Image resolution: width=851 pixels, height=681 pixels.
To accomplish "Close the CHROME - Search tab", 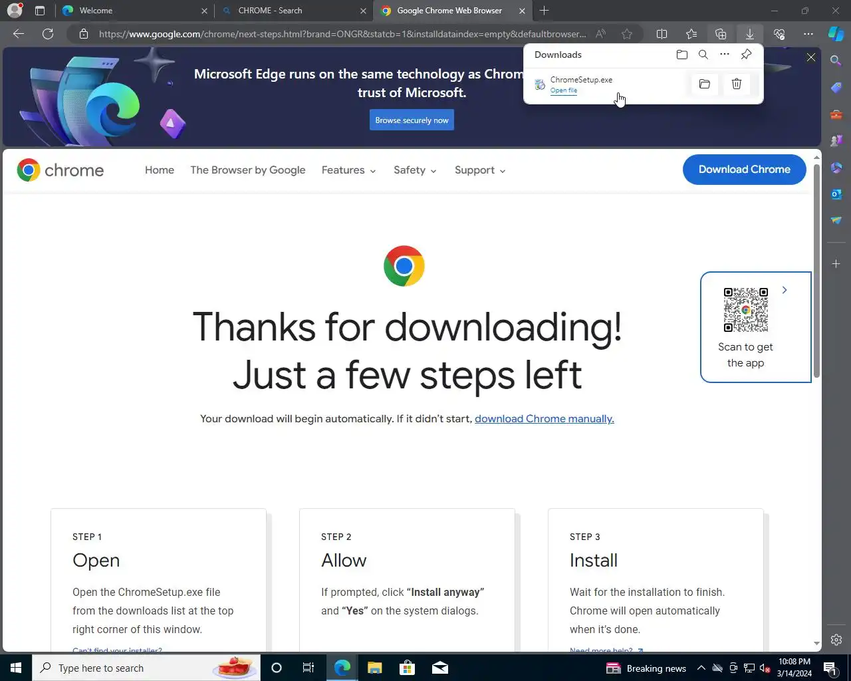I will (x=363, y=11).
